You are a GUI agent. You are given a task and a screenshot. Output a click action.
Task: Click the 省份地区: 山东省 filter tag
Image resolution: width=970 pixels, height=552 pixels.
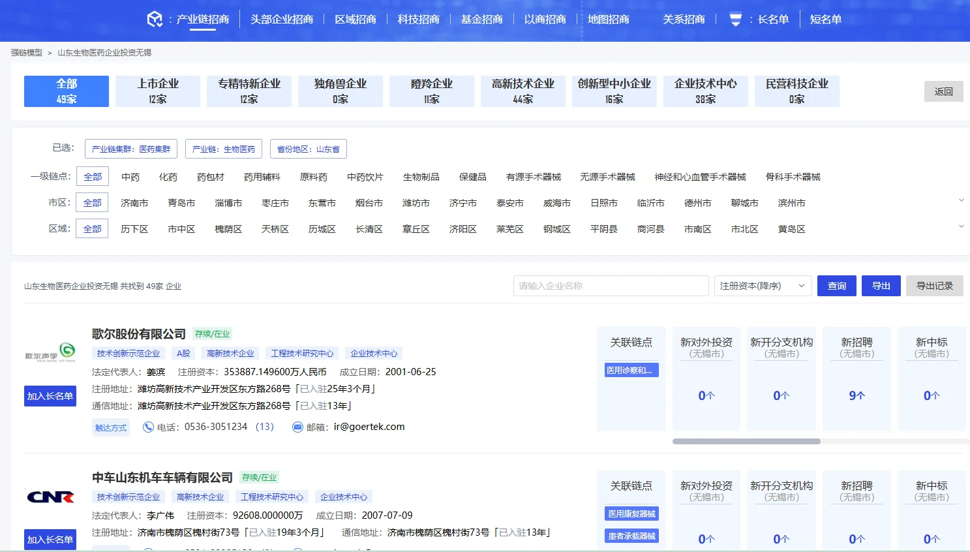309,149
